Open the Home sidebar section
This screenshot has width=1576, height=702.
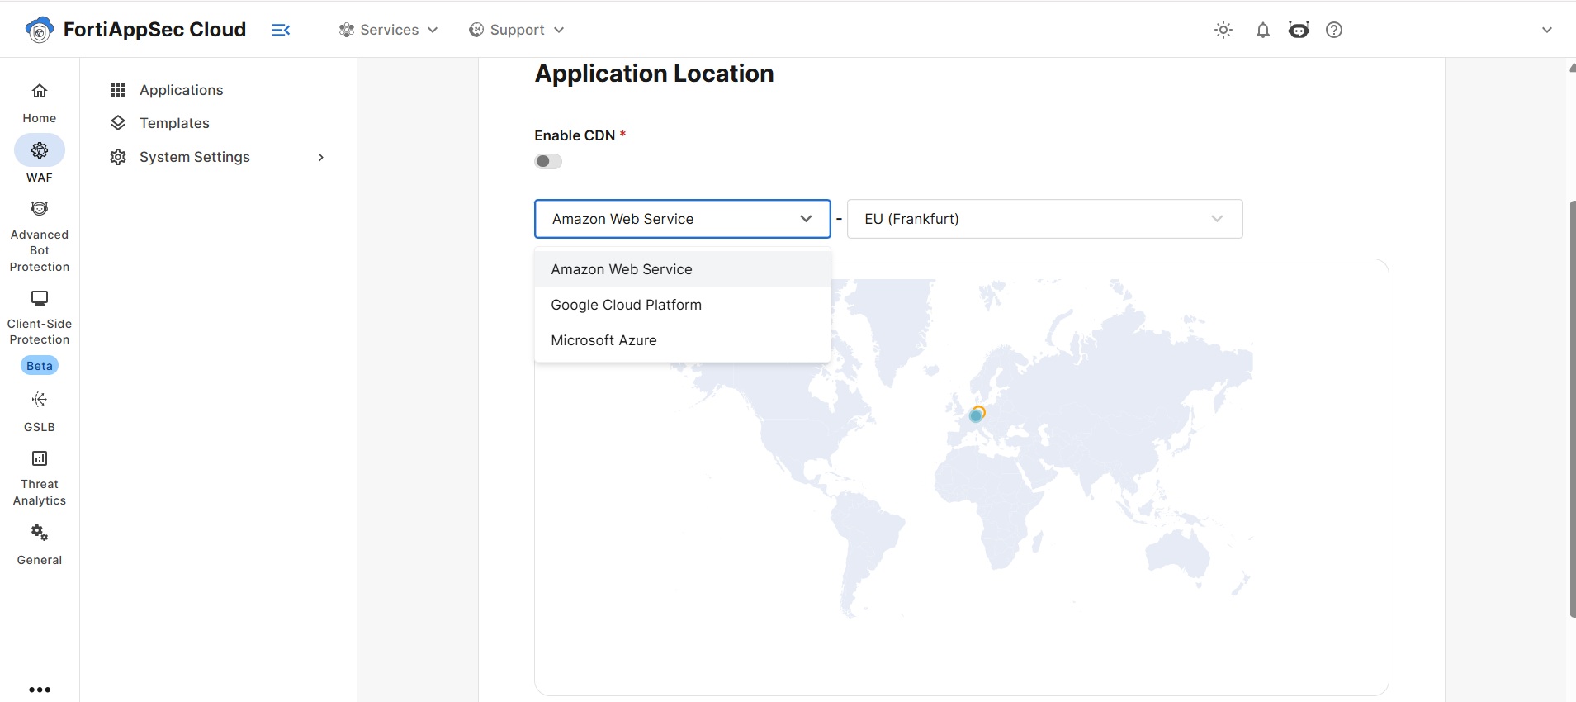(x=40, y=102)
